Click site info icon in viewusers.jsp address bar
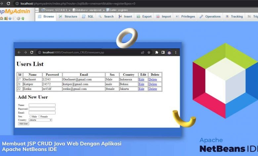The width and height of the screenshot is (258, 156). (39, 52)
